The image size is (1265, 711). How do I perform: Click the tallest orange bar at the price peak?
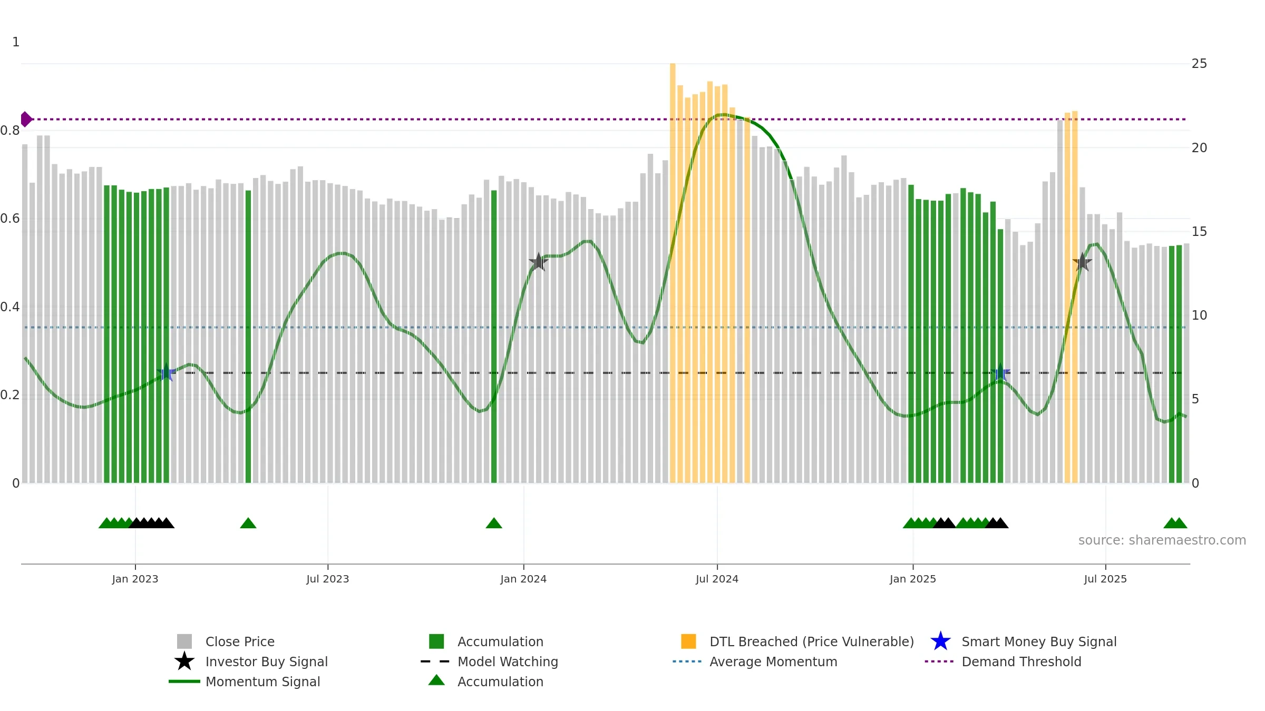[x=673, y=273]
